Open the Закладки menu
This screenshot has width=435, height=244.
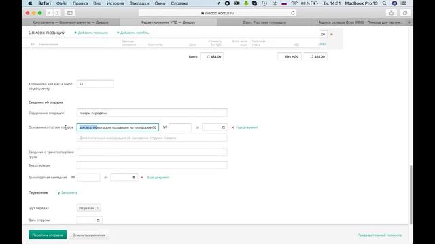pyautogui.click(x=139, y=3)
